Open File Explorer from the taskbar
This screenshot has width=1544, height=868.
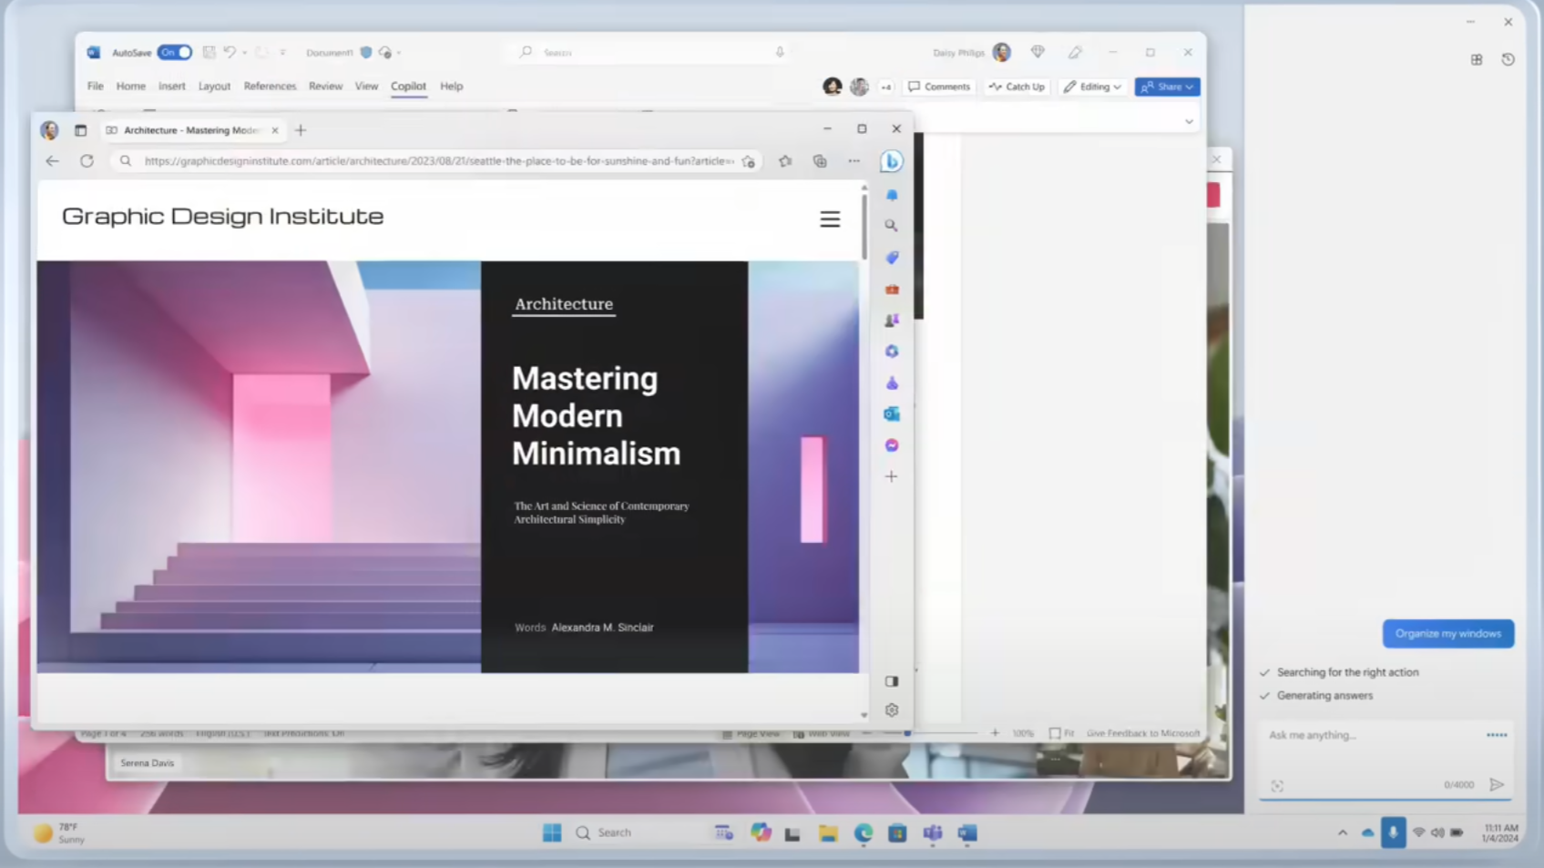pyautogui.click(x=828, y=832)
